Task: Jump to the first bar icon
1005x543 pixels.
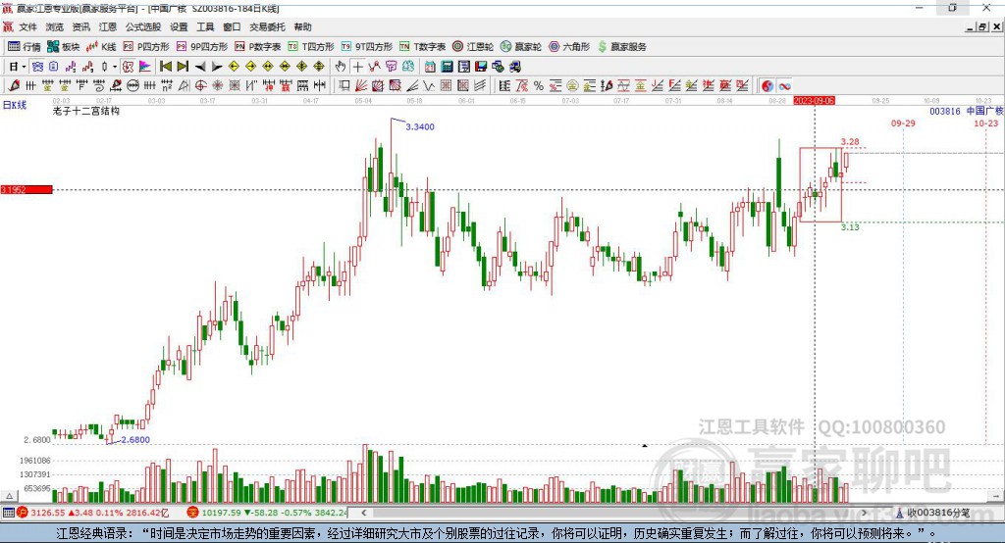Action: (x=166, y=67)
